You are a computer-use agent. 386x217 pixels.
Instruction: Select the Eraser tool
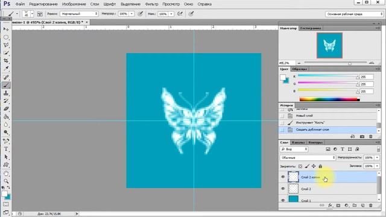[x=6, y=108]
